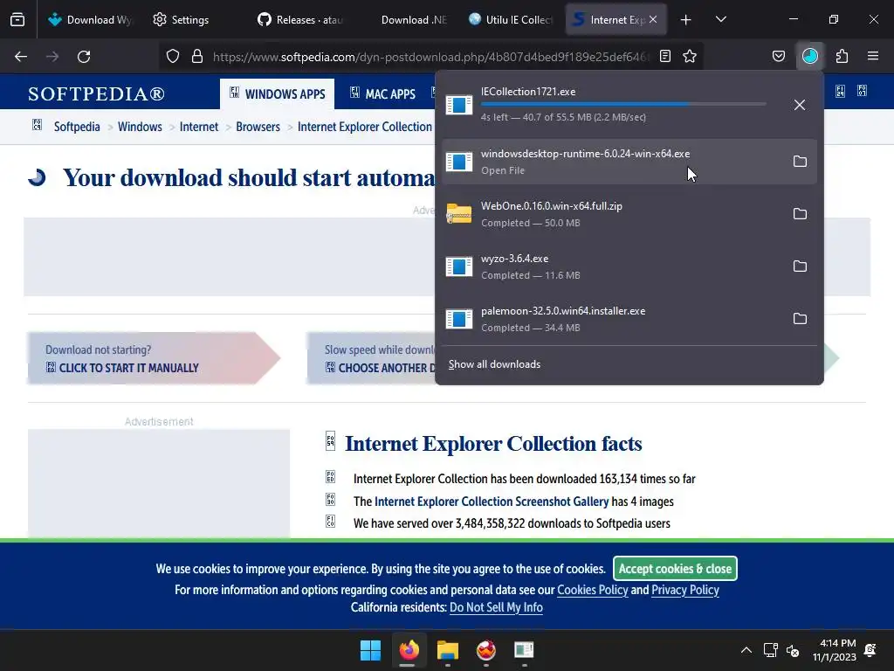Switch to GitHub Releases tab
The width and height of the screenshot is (894, 671).
point(300,19)
